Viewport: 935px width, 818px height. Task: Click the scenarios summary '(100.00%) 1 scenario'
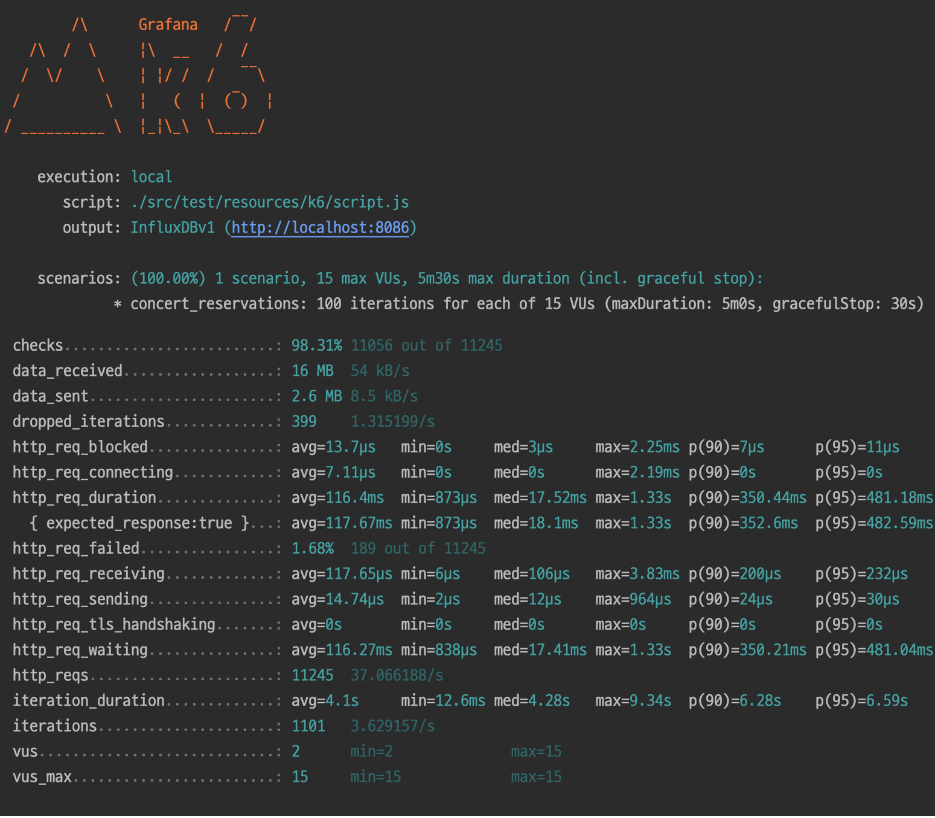click(215, 279)
